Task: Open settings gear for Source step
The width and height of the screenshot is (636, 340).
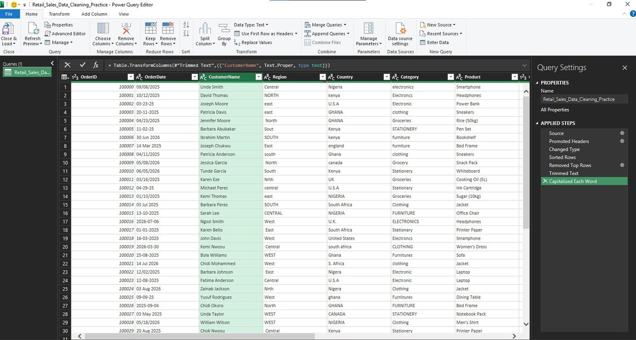Action: pos(623,133)
